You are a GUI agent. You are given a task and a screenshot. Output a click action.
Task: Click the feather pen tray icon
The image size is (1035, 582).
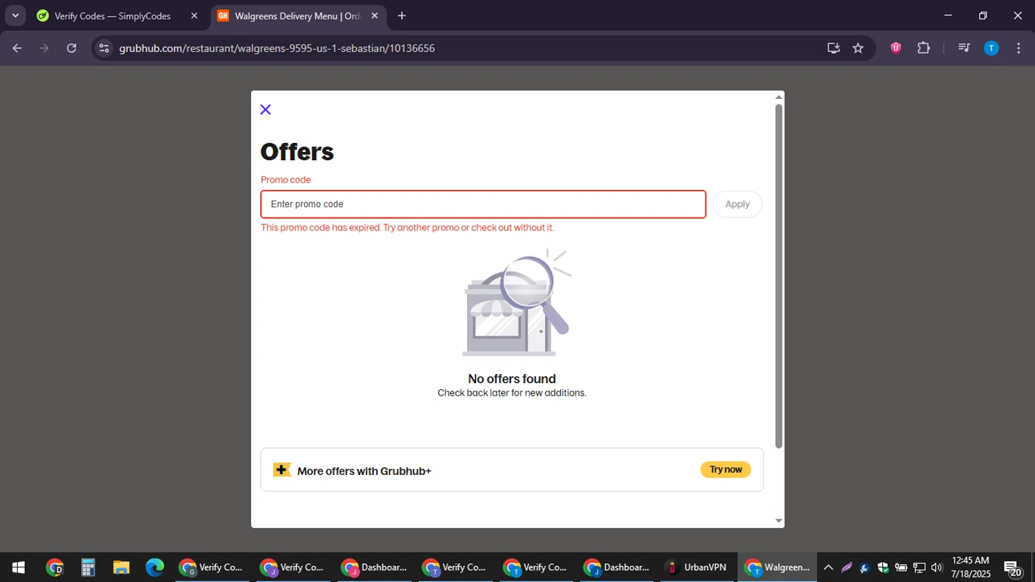pos(847,568)
